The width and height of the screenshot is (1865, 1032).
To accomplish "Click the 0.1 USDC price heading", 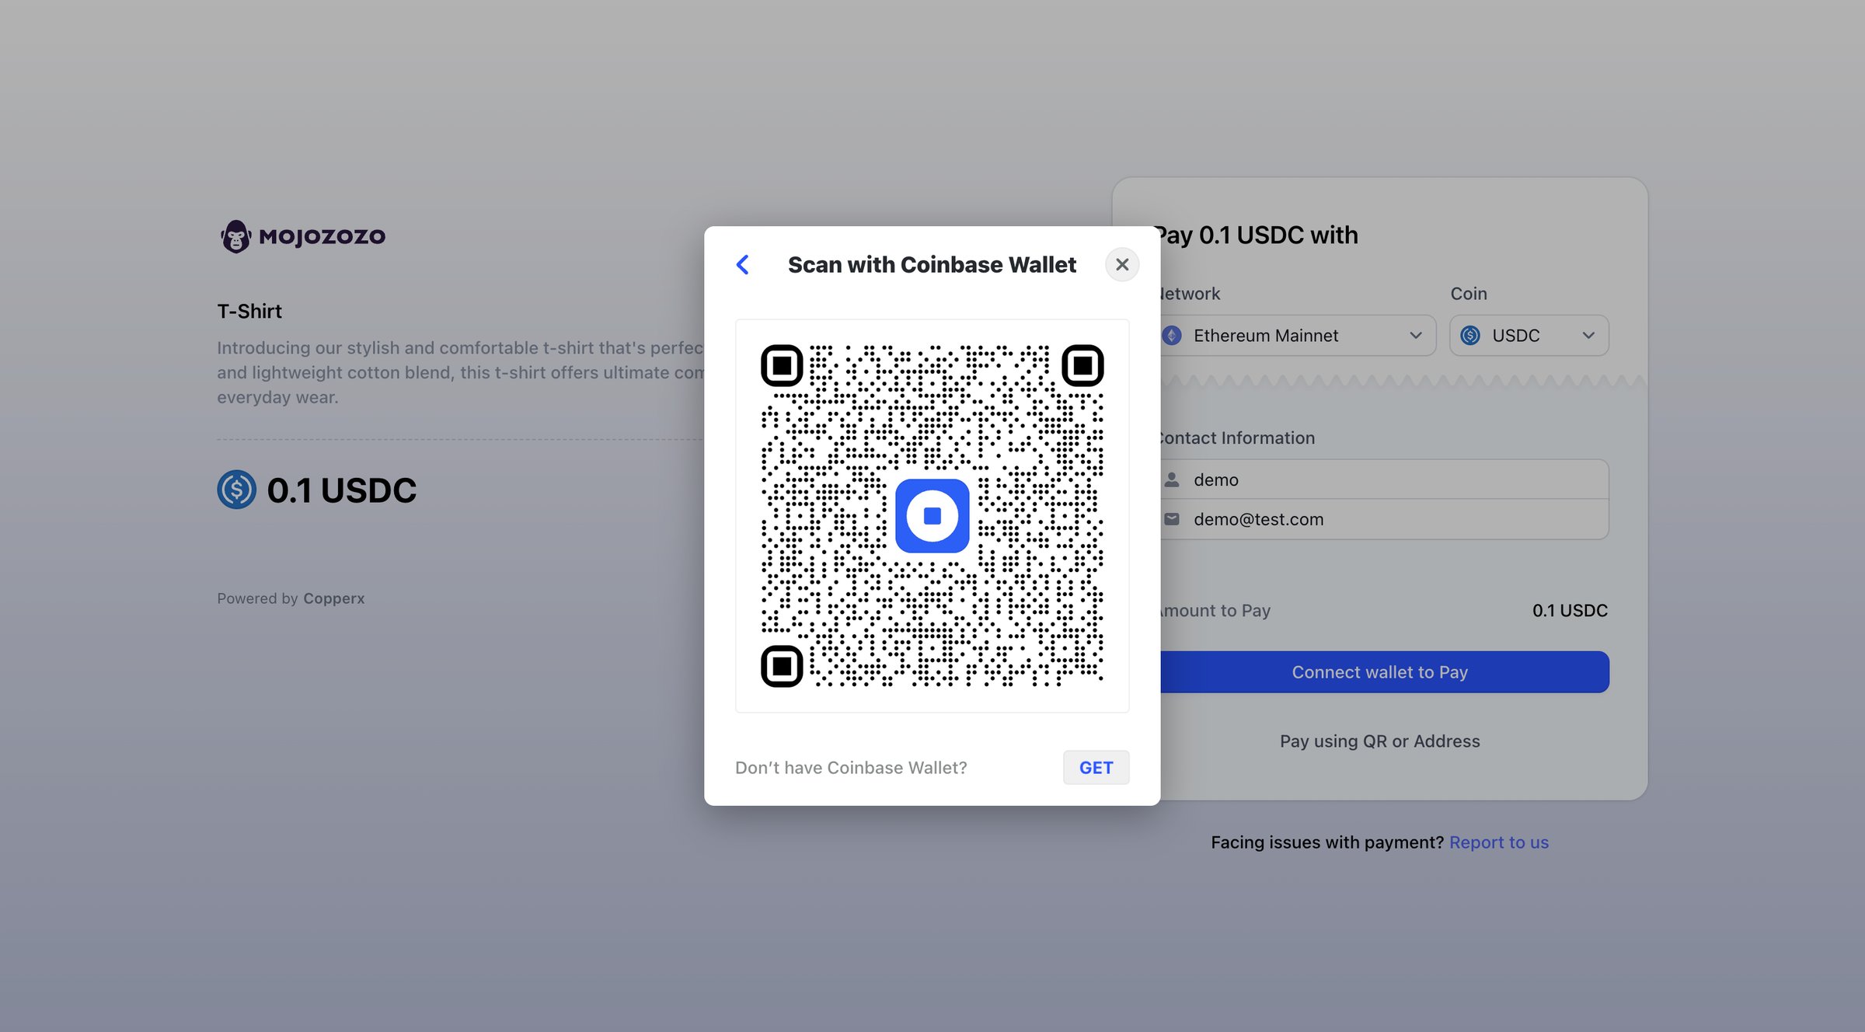I will [342, 490].
